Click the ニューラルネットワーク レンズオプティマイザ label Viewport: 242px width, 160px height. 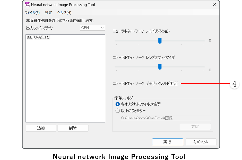144,58
